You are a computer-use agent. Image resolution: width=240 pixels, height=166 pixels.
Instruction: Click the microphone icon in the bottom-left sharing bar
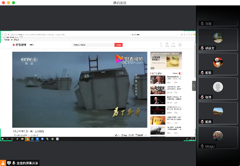click(14, 163)
